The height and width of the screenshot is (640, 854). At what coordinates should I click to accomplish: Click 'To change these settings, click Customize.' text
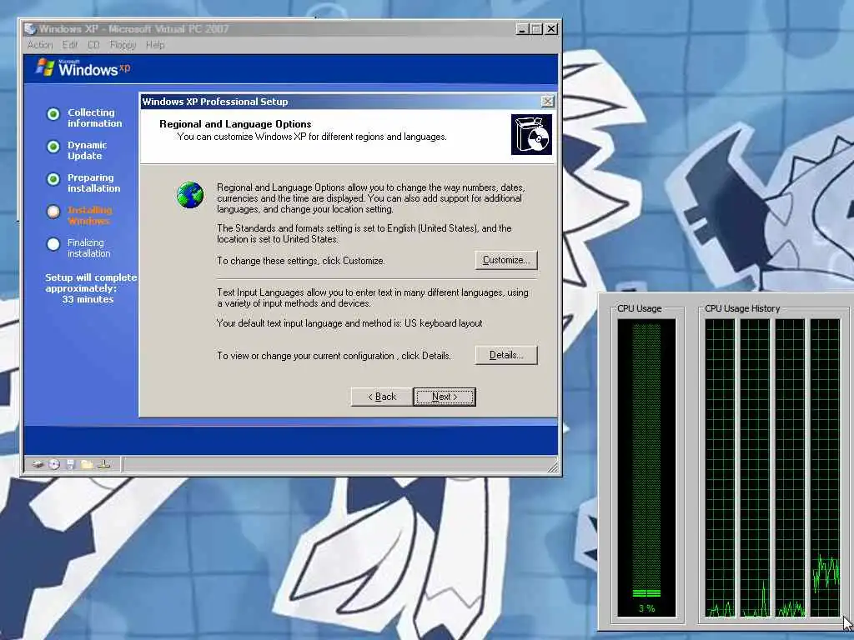(300, 261)
